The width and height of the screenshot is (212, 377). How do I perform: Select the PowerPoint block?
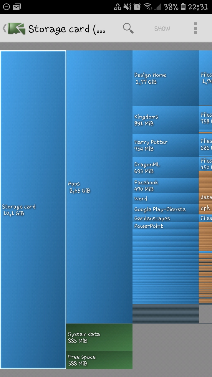pos(165,226)
